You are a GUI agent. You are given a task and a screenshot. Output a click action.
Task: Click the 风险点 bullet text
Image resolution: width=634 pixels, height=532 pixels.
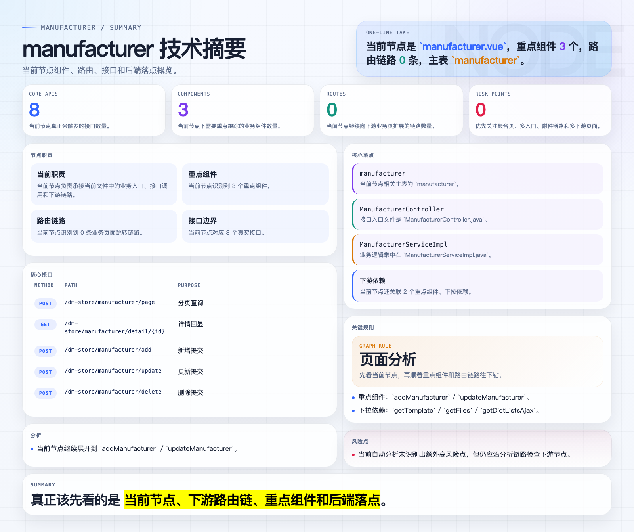point(466,454)
